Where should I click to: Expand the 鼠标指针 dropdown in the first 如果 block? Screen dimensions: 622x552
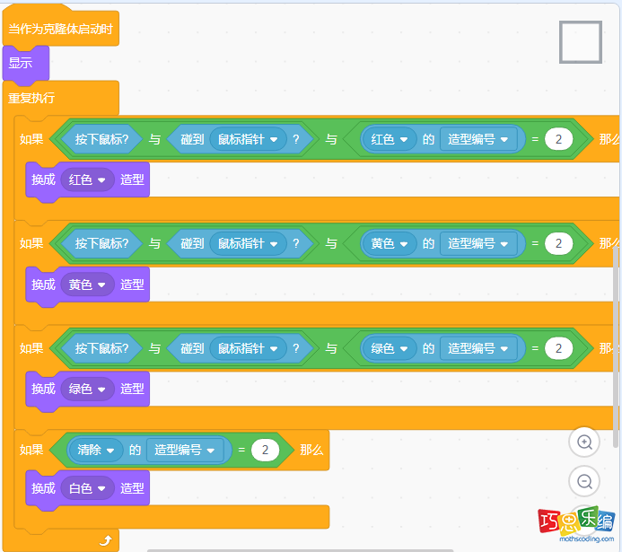pos(248,139)
